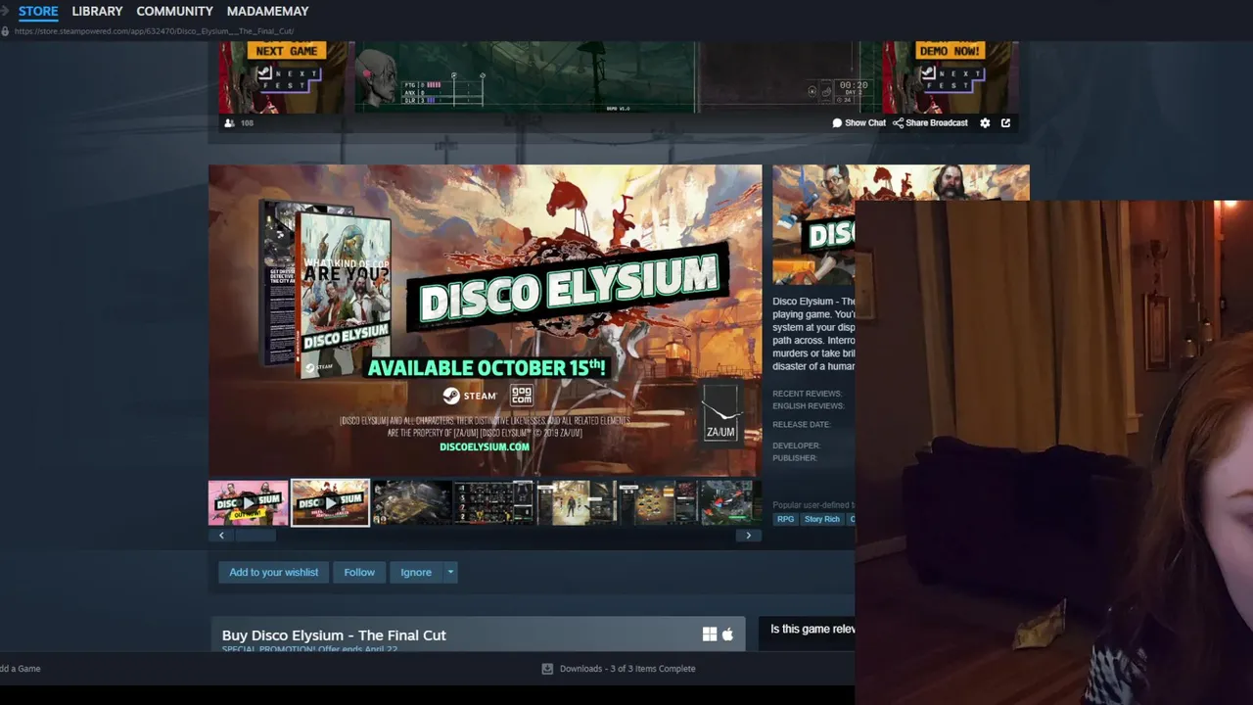This screenshot has width=1253, height=705.
Task: Select the RPG tag
Action: (x=785, y=519)
